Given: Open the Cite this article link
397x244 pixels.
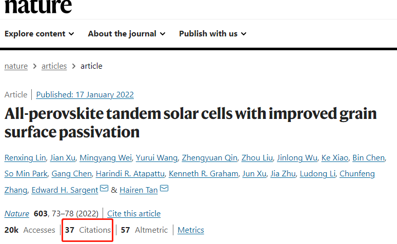Looking at the screenshot, I should click(134, 214).
